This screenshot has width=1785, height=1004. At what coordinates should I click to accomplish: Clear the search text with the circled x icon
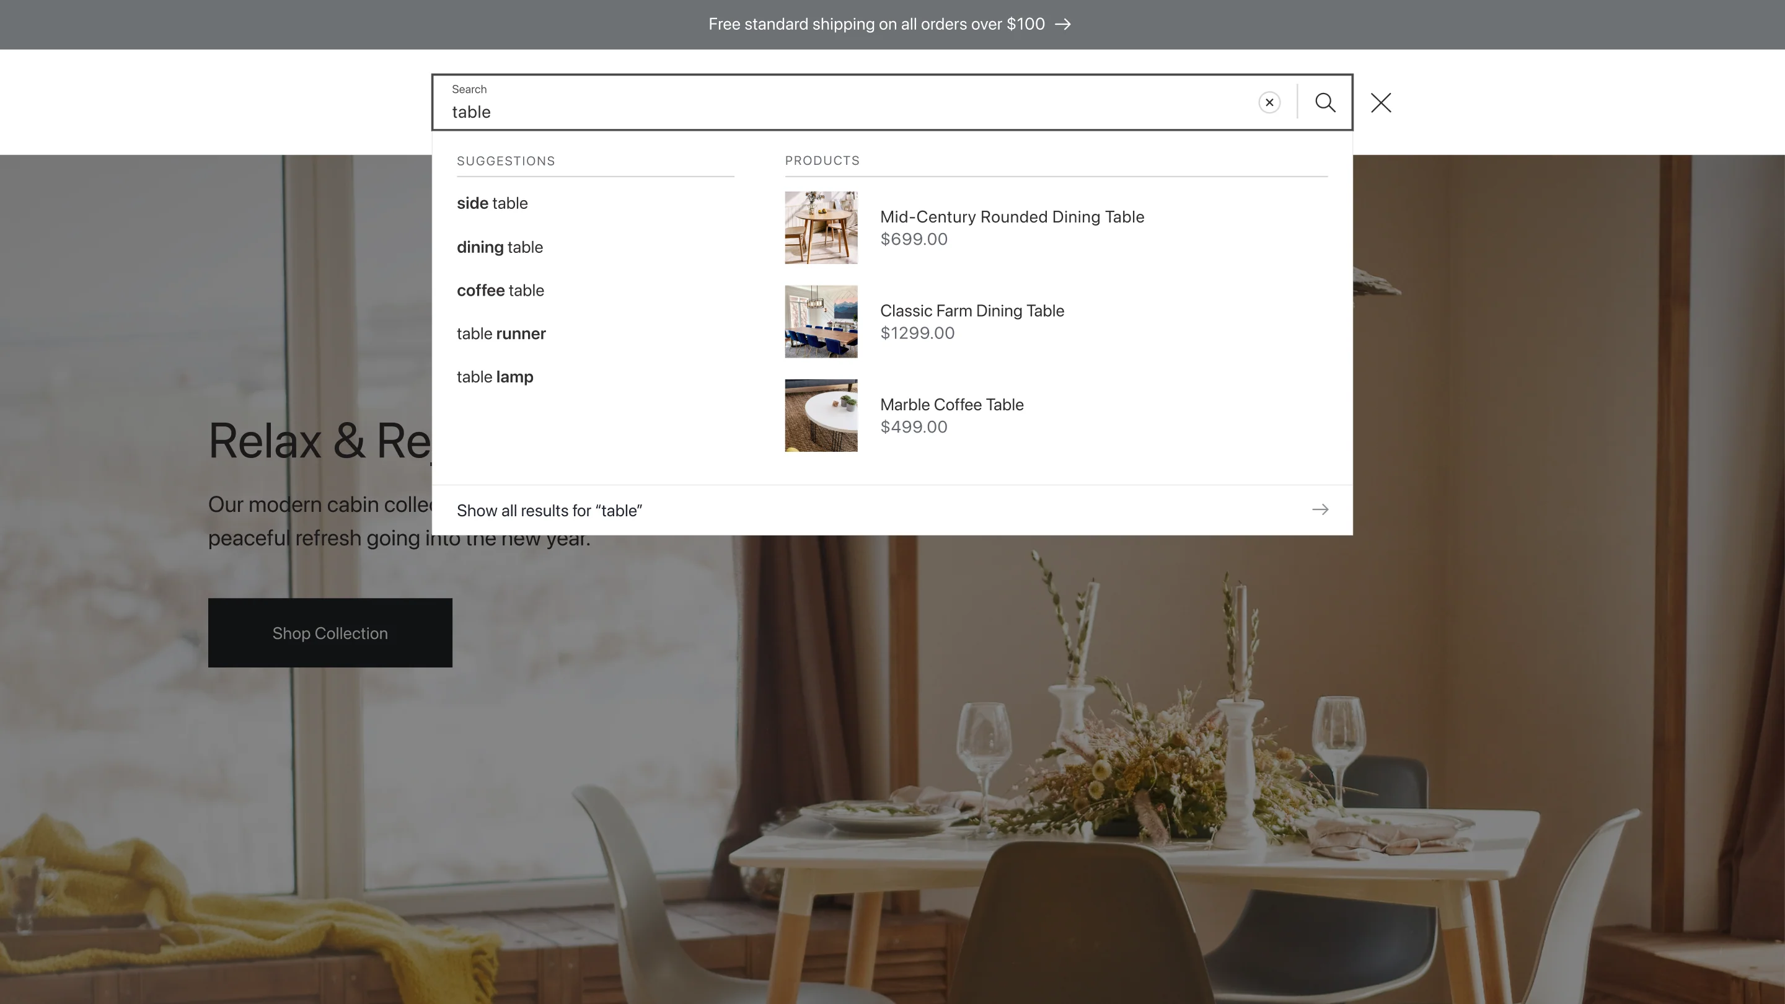(1269, 102)
